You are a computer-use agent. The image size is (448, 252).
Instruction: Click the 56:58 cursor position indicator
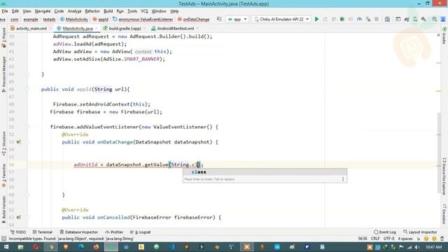point(363,239)
